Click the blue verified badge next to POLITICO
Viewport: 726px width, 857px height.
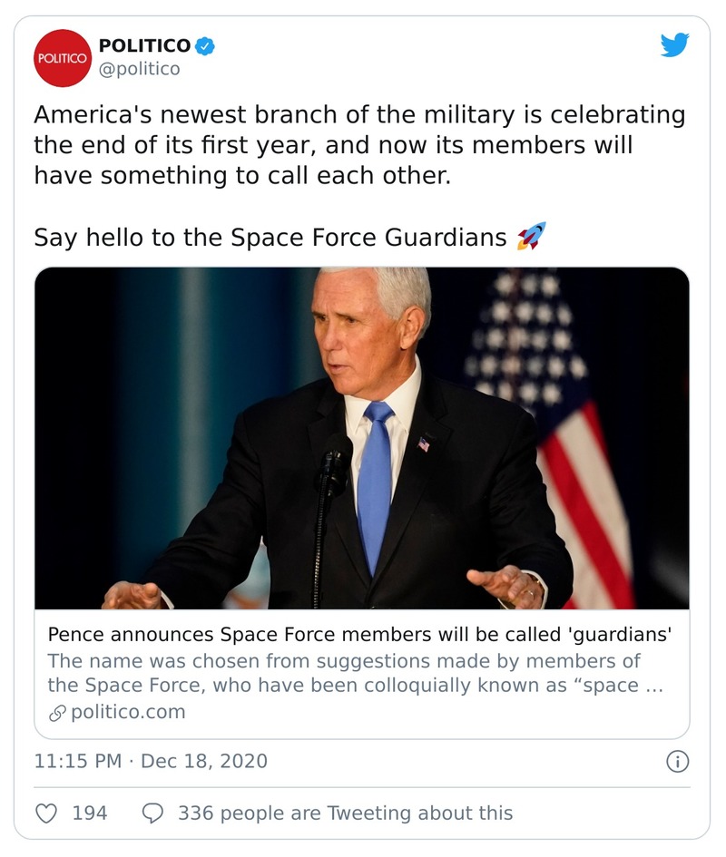pyautogui.click(x=204, y=45)
